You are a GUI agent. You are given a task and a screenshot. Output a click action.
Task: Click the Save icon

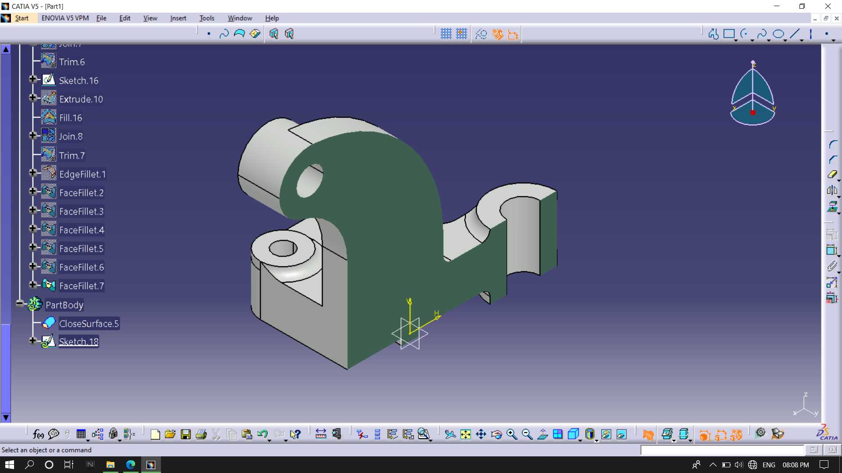(186, 434)
